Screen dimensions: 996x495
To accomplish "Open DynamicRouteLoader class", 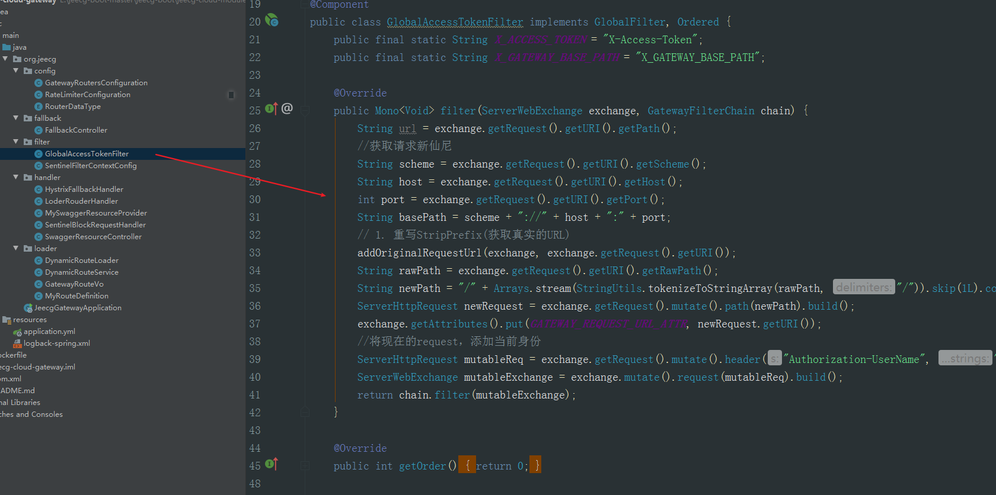I will 82,261.
